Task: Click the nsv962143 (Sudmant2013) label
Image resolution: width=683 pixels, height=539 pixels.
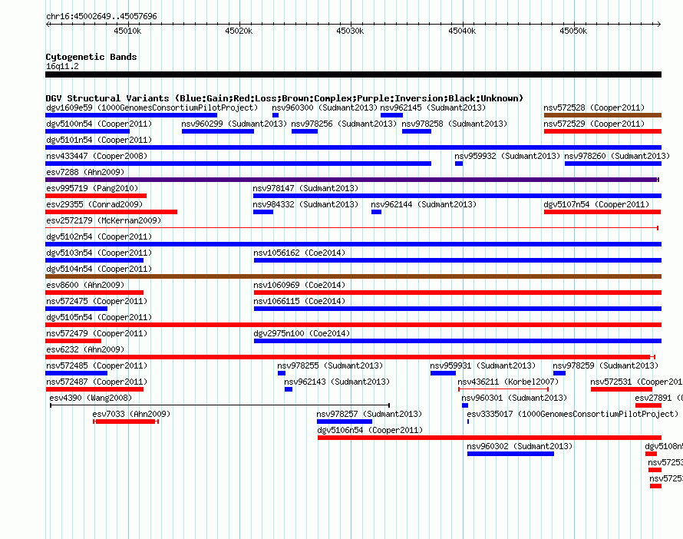Action: coord(337,382)
